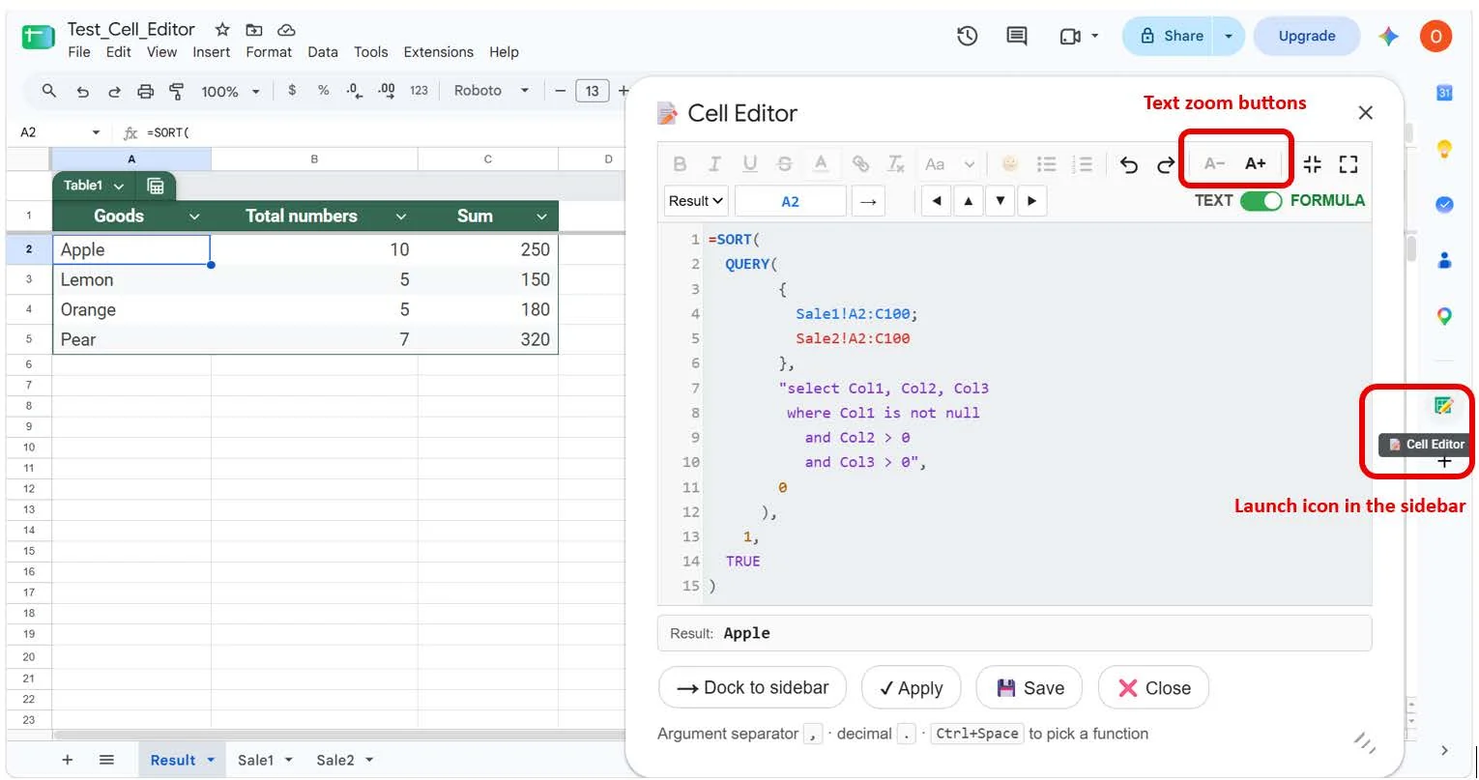Open the Insert menu
The height and width of the screenshot is (780, 1479).
click(x=211, y=52)
